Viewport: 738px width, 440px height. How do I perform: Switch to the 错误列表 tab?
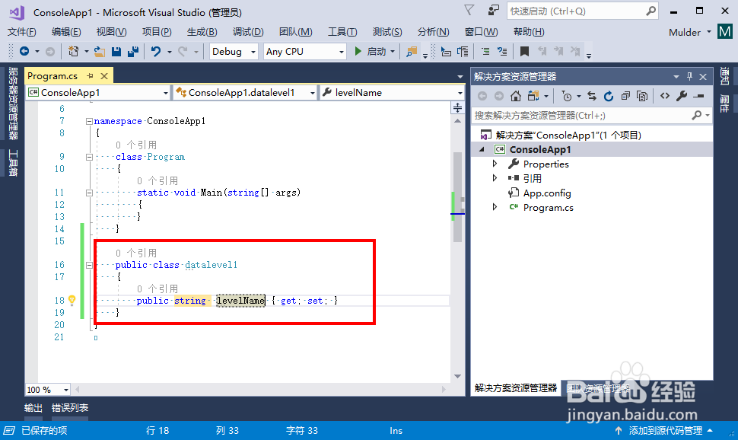70,408
